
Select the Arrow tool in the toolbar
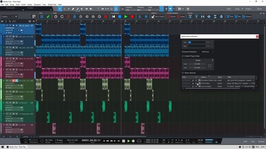click(60, 9)
